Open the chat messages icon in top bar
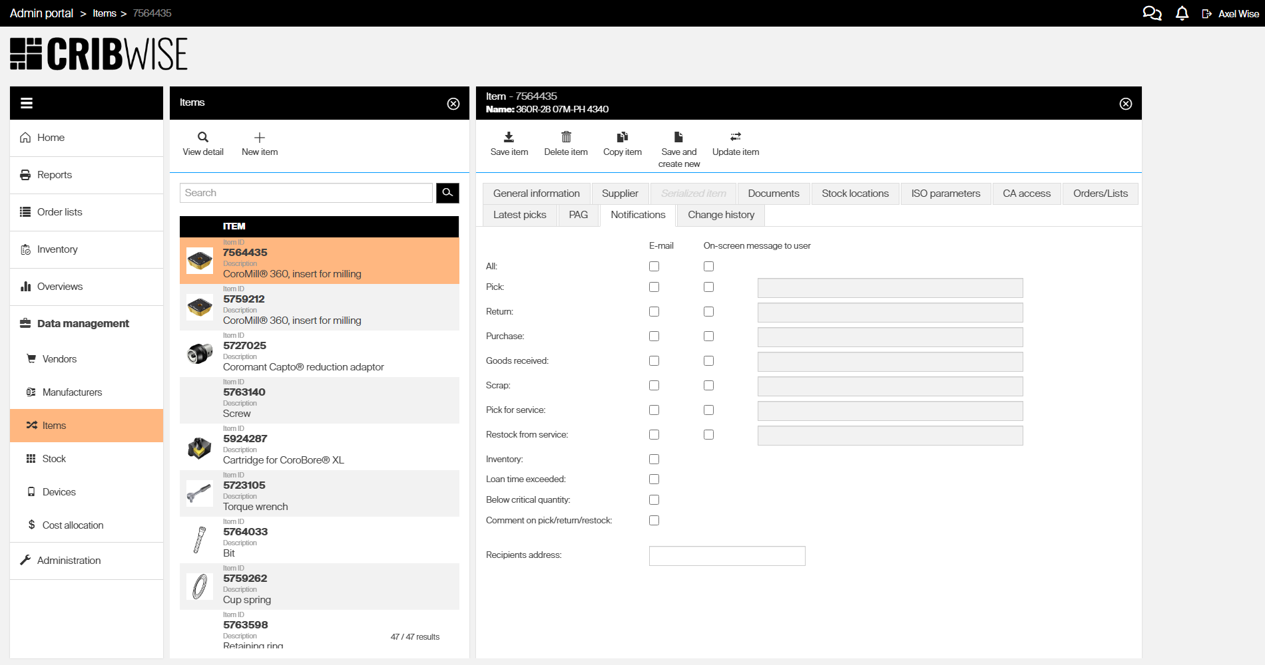Screen dimensions: 1265x665 pyautogui.click(x=1151, y=13)
